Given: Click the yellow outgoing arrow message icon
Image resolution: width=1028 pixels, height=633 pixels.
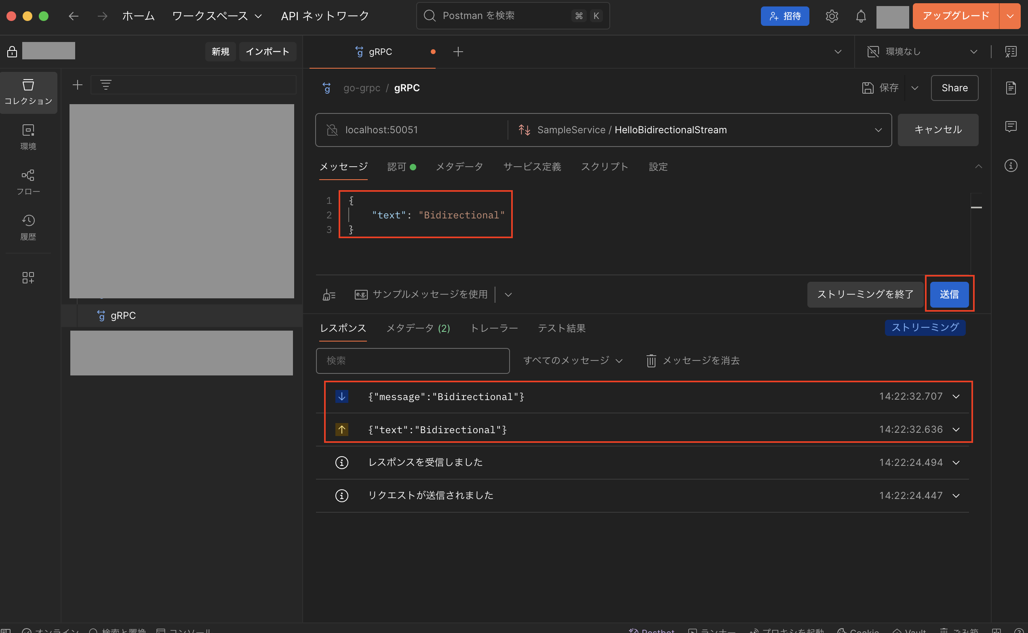Looking at the screenshot, I should tap(341, 429).
